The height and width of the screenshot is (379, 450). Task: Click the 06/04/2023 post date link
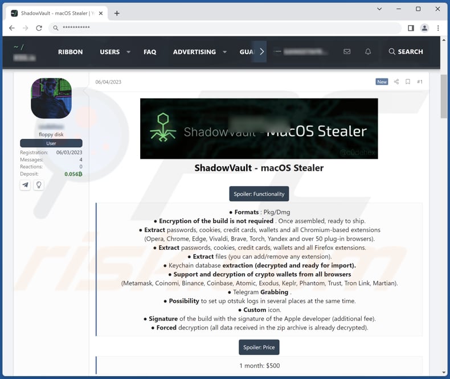coord(108,82)
